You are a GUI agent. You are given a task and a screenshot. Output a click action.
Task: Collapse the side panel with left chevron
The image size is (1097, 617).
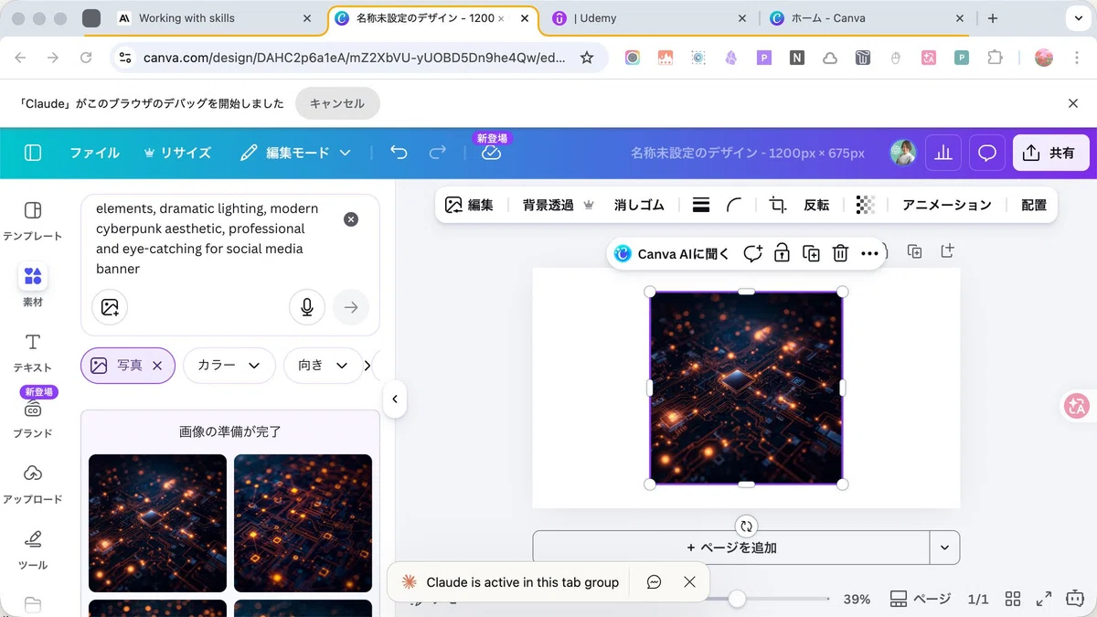pyautogui.click(x=394, y=399)
